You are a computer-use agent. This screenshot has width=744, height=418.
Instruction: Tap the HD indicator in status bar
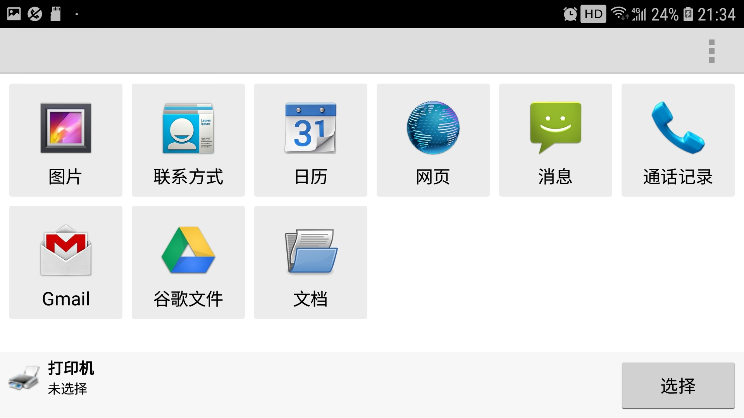[x=592, y=14]
